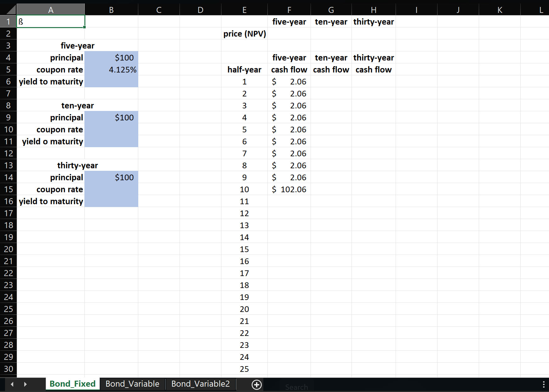Image resolution: width=549 pixels, height=392 pixels.
Task: Click the $2.06 cash flow for half-year 1
Action: tap(289, 82)
